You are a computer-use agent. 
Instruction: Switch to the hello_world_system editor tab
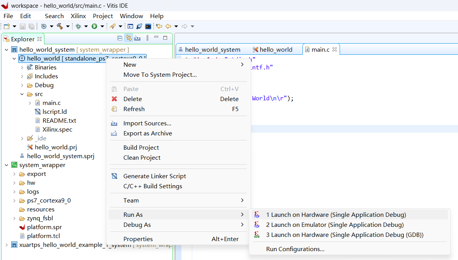(x=213, y=50)
